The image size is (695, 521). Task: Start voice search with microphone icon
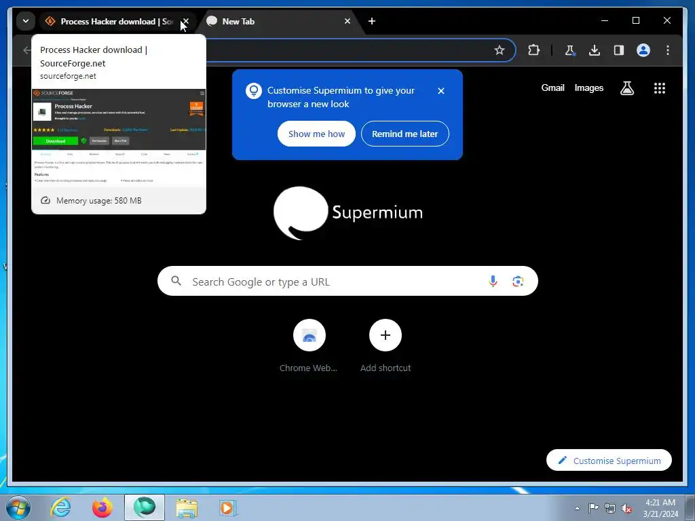click(x=493, y=282)
